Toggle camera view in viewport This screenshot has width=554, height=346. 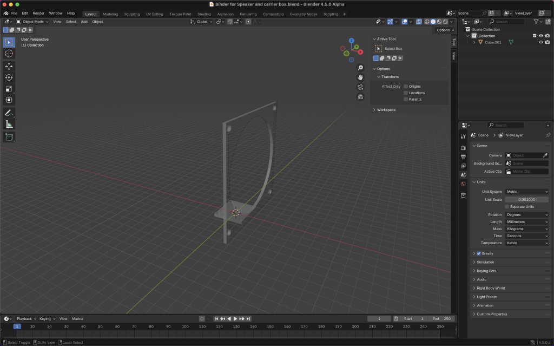[360, 87]
